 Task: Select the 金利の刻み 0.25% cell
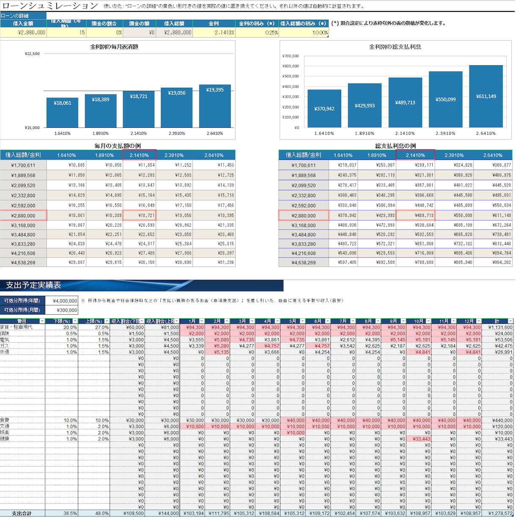257,33
